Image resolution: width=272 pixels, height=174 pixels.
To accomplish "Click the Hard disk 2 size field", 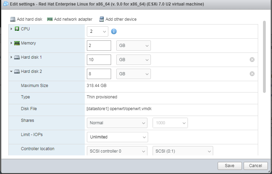I will pyautogui.click(x=99, y=74).
